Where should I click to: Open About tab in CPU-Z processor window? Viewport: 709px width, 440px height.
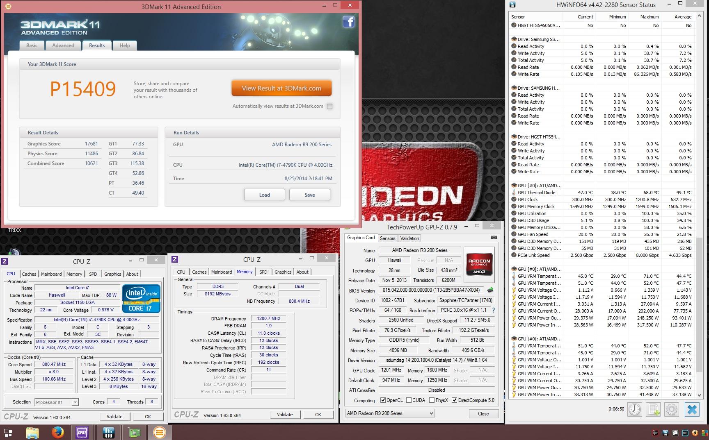pyautogui.click(x=132, y=274)
